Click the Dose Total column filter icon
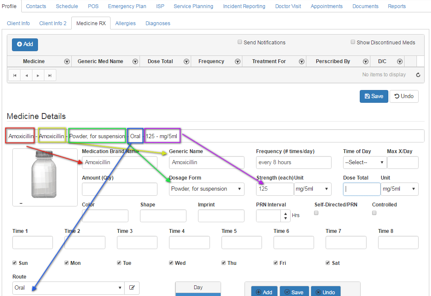Image resolution: width=431 pixels, height=296 pixels. [x=186, y=61]
